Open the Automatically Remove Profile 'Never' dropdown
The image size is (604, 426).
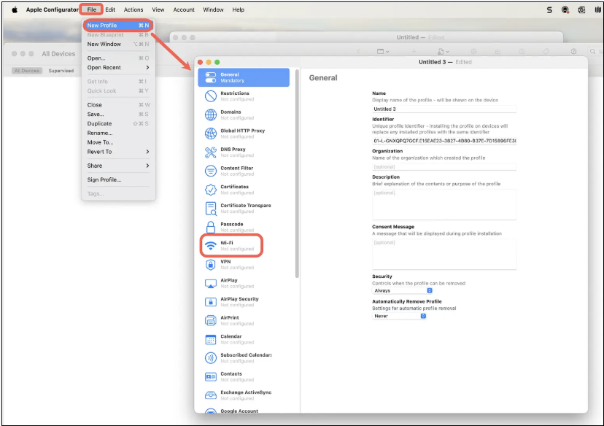[400, 316]
